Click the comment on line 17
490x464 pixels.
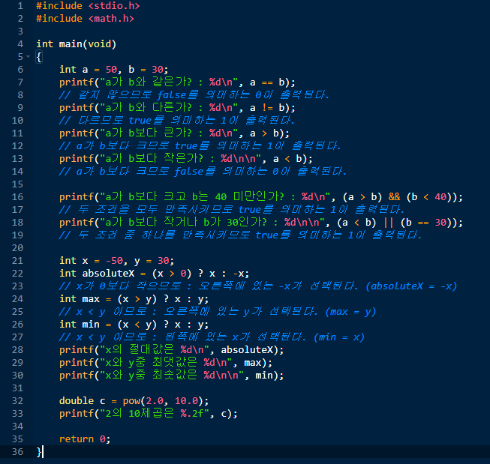232,210
